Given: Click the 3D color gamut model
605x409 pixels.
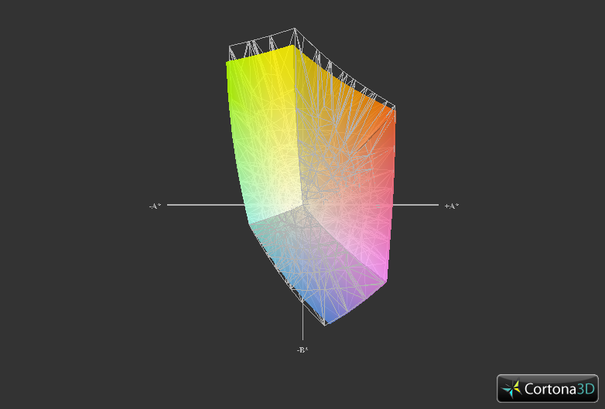Looking at the screenshot, I should 310,176.
